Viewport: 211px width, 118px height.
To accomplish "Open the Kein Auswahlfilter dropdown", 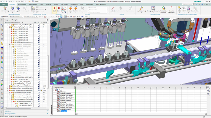I will point(16,17).
